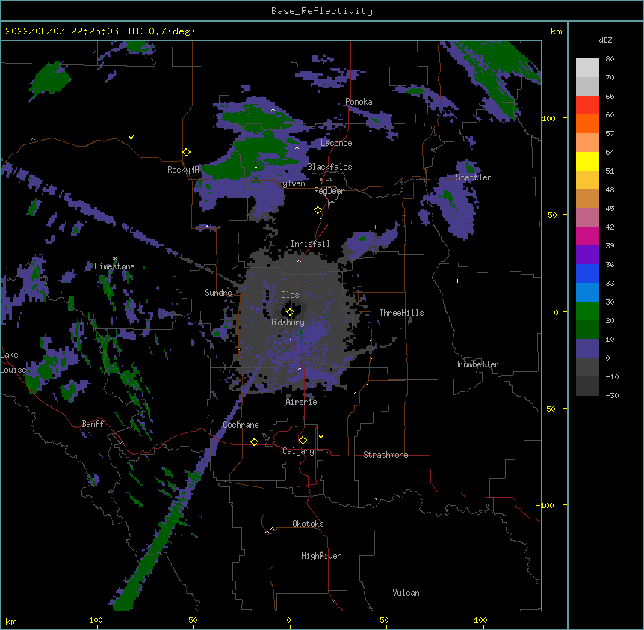644x630 pixels.
Task: Select the Vulcan label
Action: (406, 593)
